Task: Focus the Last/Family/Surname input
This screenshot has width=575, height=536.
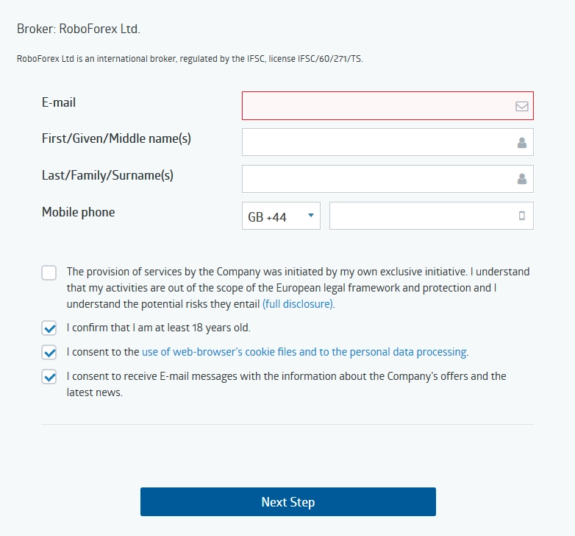Action: [x=387, y=179]
